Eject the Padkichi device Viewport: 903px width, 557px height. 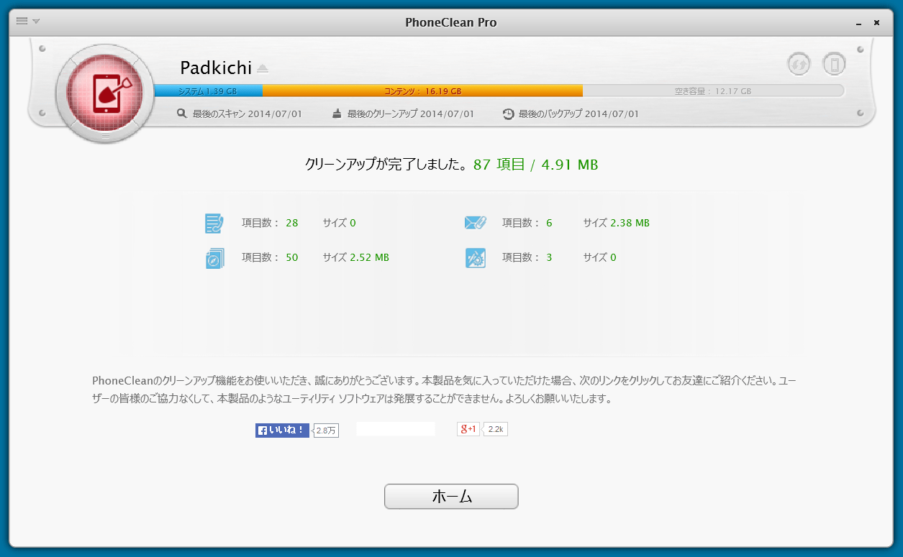point(263,69)
